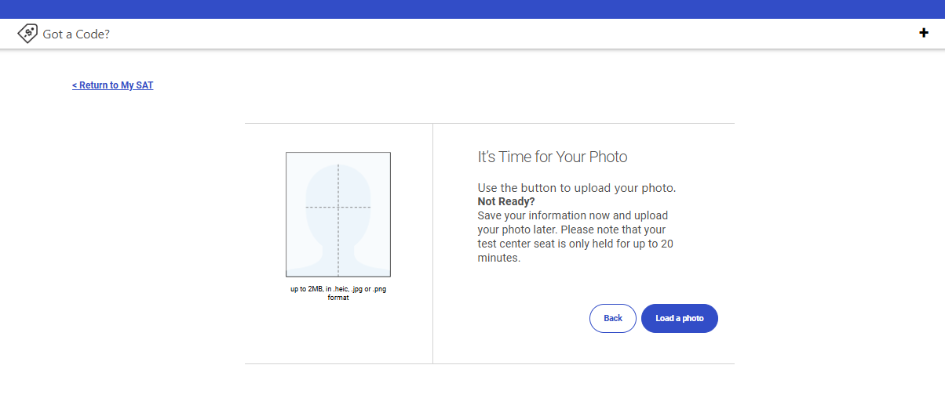Click the bold "Not Ready?" text
This screenshot has height=394, width=945.
(506, 201)
